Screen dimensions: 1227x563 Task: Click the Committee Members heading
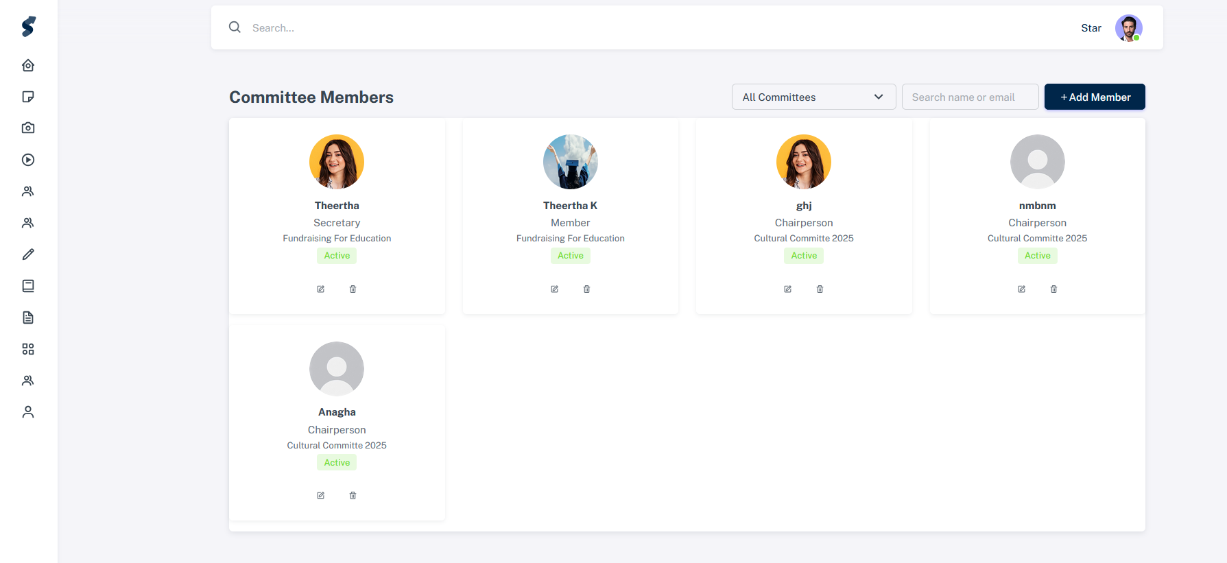pyautogui.click(x=311, y=97)
